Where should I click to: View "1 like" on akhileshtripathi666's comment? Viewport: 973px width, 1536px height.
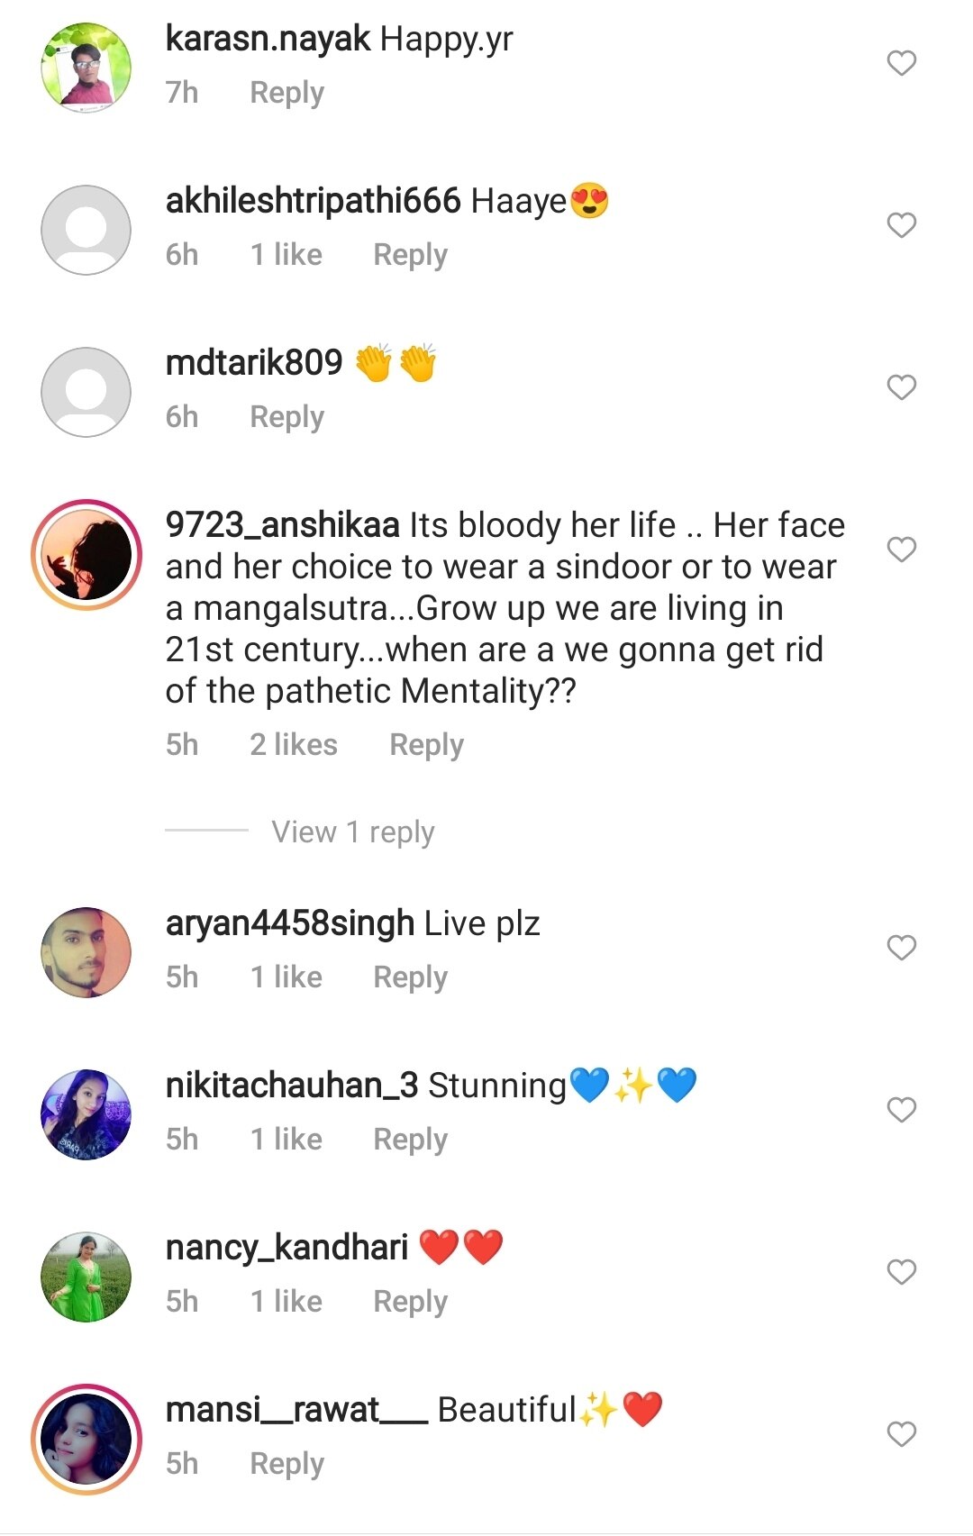click(x=286, y=255)
